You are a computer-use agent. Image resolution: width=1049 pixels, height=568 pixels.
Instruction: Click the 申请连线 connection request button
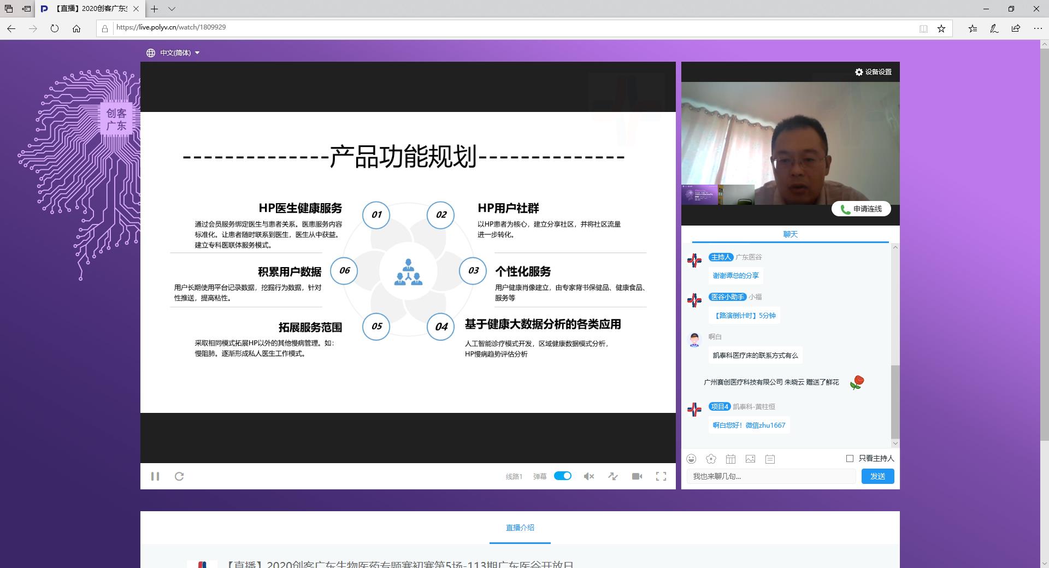(x=861, y=209)
